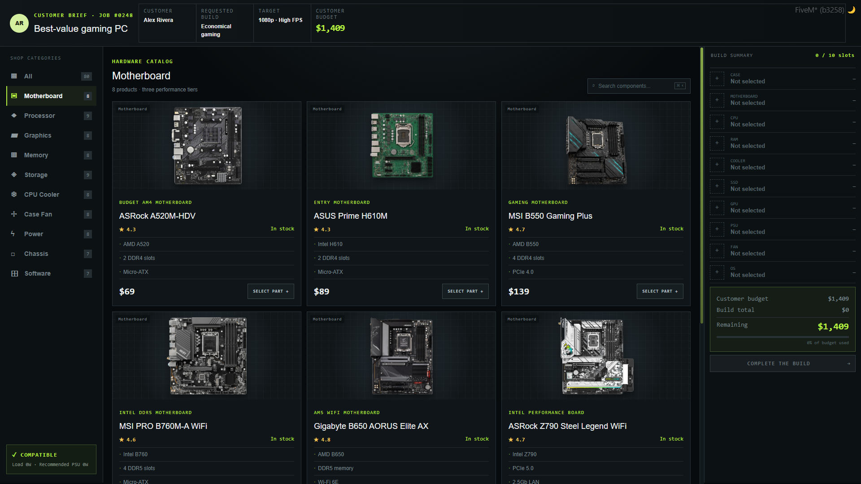Click the Intel H610 spec line

tap(401, 244)
